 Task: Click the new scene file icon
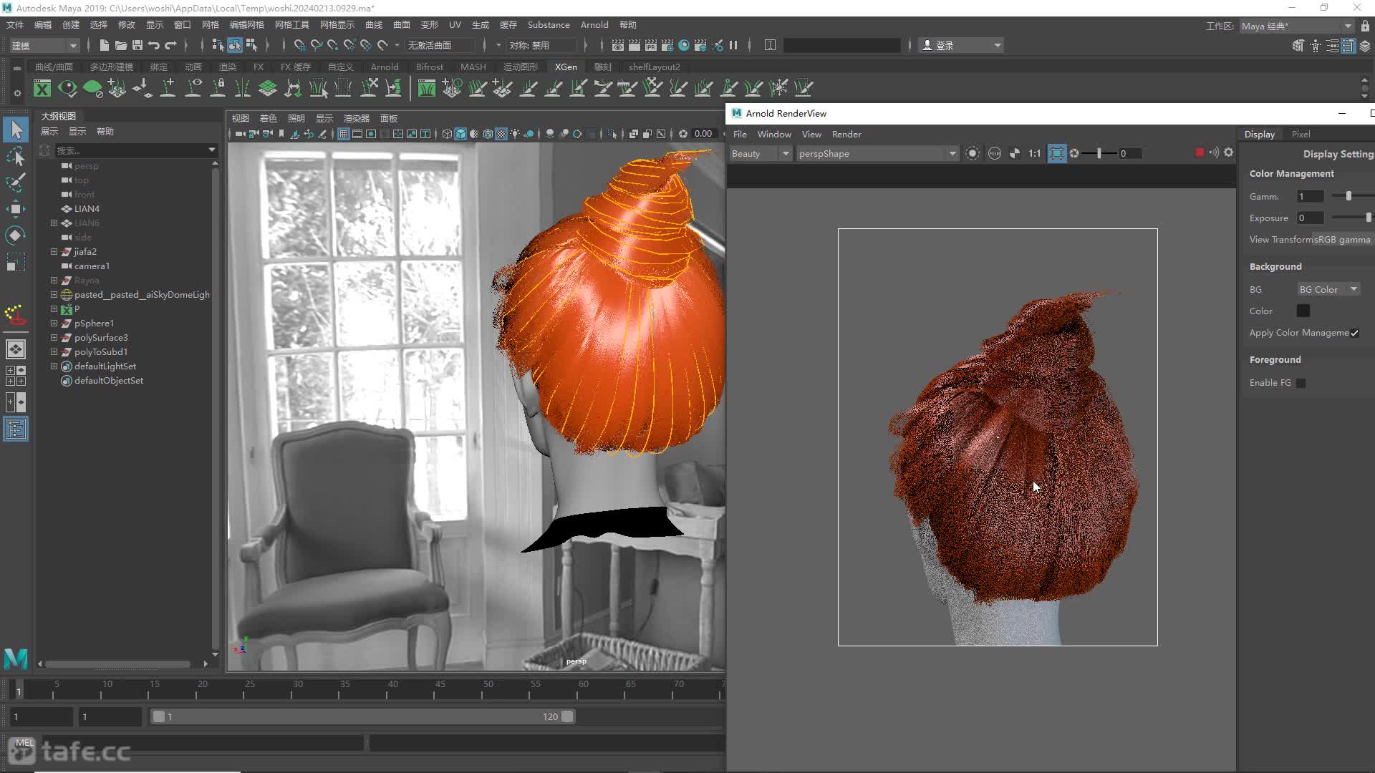tap(105, 45)
